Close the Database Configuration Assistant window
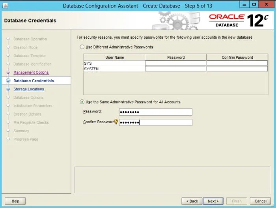The width and height of the screenshot is (276, 208). point(266,4)
